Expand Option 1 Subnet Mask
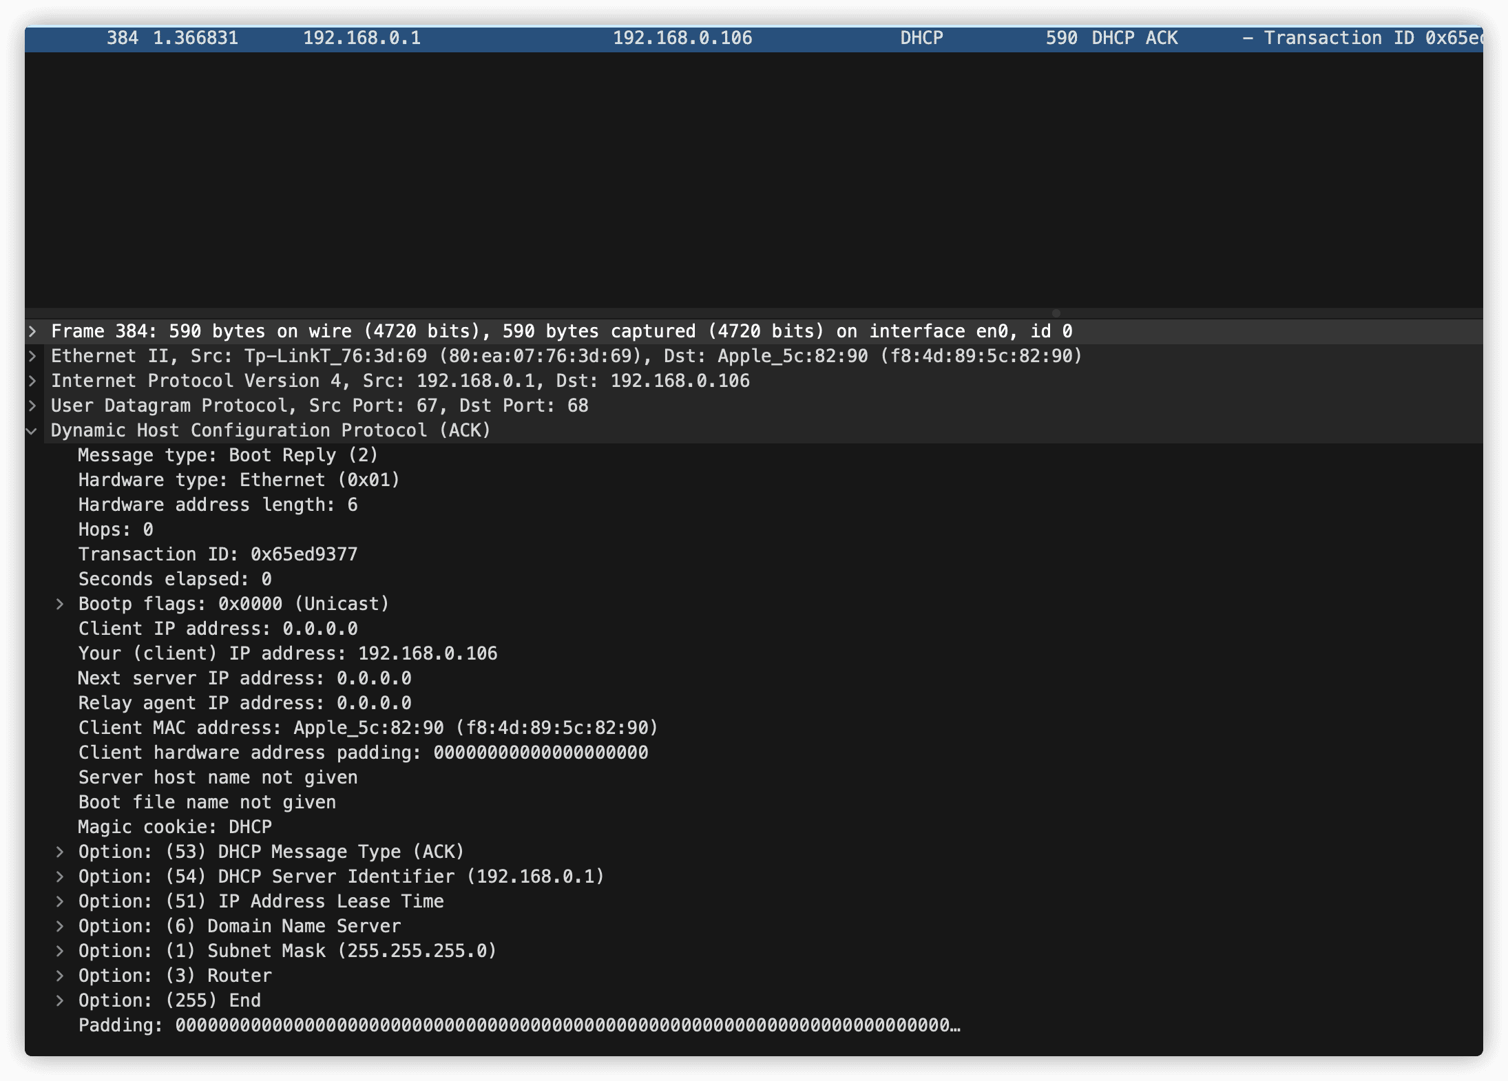The width and height of the screenshot is (1508, 1081). point(60,951)
